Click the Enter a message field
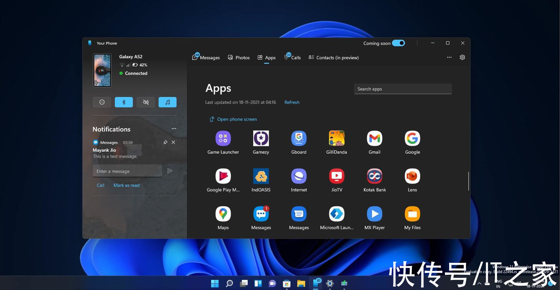The width and height of the screenshot is (560, 290). (128, 171)
